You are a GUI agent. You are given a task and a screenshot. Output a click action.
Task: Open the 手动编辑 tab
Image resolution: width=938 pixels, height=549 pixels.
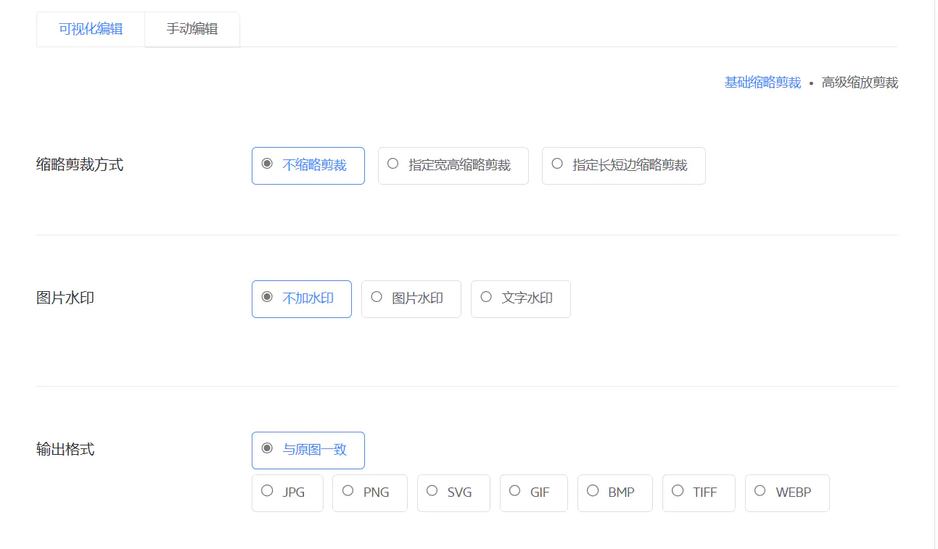192,30
